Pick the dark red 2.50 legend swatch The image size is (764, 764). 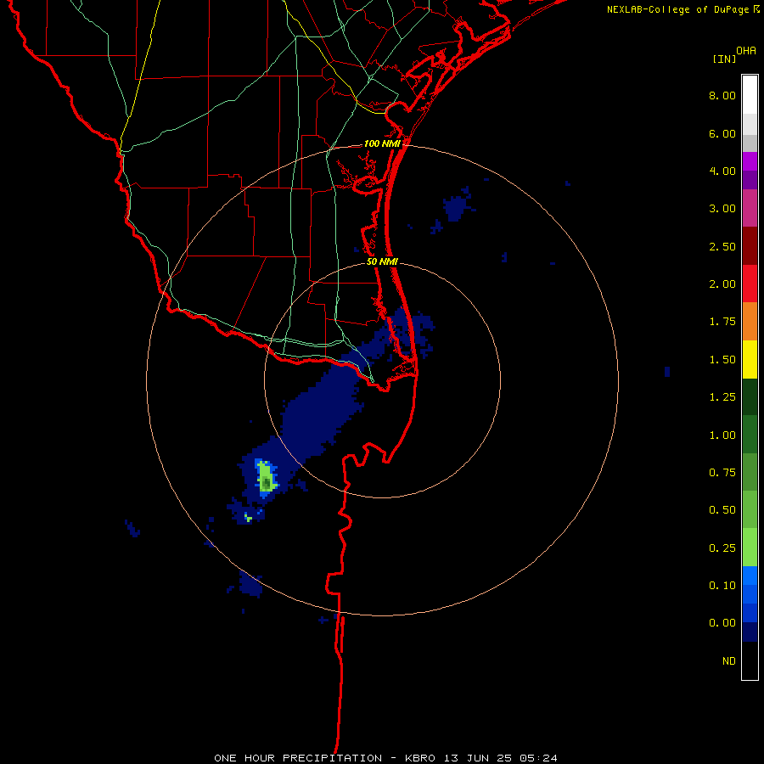tap(750, 246)
